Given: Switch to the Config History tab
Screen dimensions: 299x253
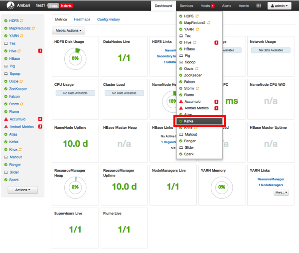Looking at the screenshot, I should pyautogui.click(x=109, y=19).
